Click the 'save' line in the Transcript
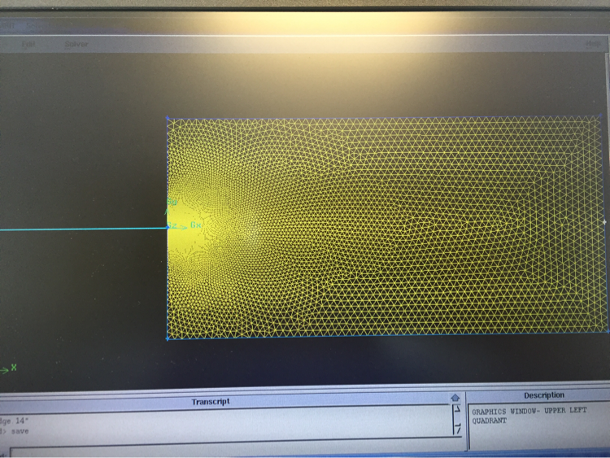 pos(15,431)
